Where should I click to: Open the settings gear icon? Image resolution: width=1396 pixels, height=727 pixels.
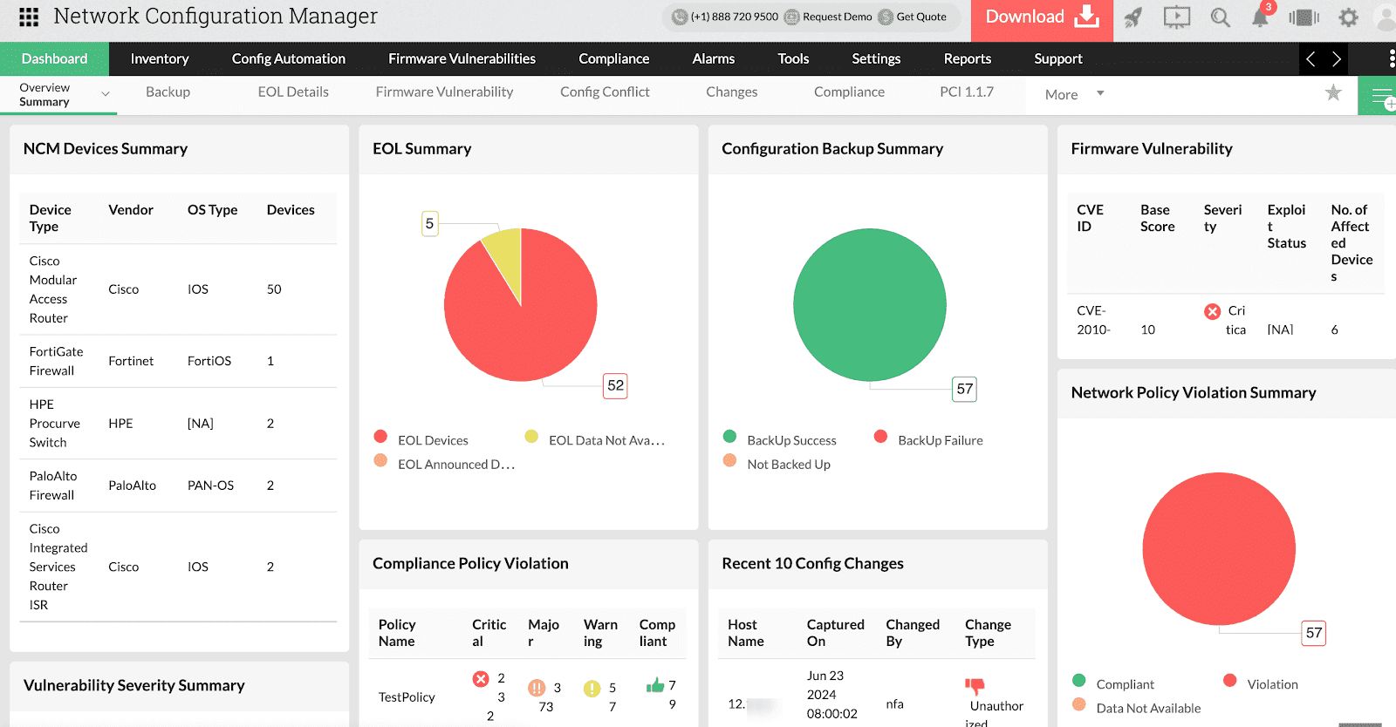click(1348, 17)
